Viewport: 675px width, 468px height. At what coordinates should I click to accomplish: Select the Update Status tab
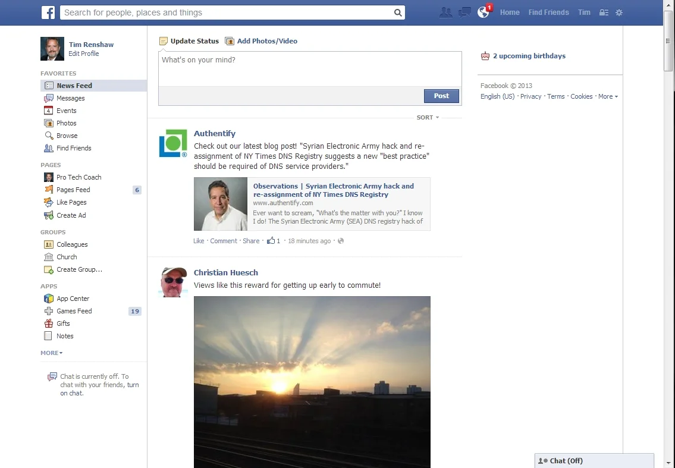click(x=189, y=41)
